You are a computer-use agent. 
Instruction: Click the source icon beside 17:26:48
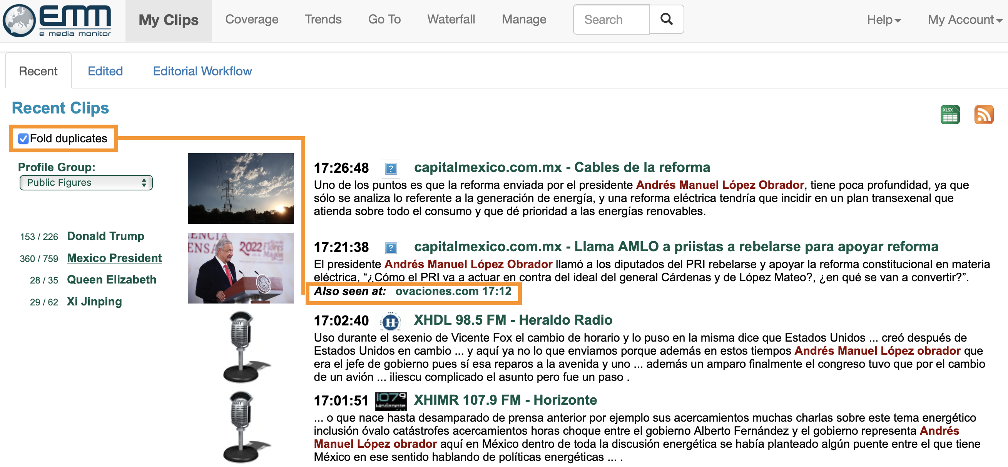tap(391, 168)
